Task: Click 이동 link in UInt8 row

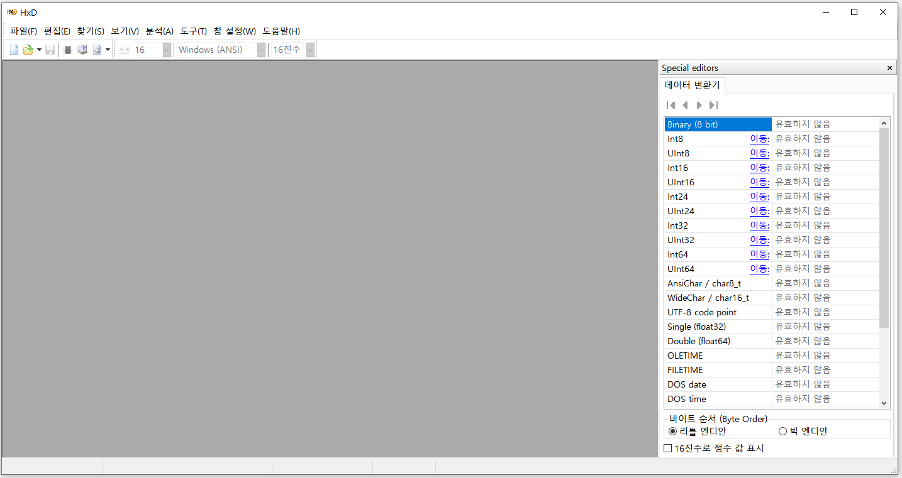Action: (759, 153)
